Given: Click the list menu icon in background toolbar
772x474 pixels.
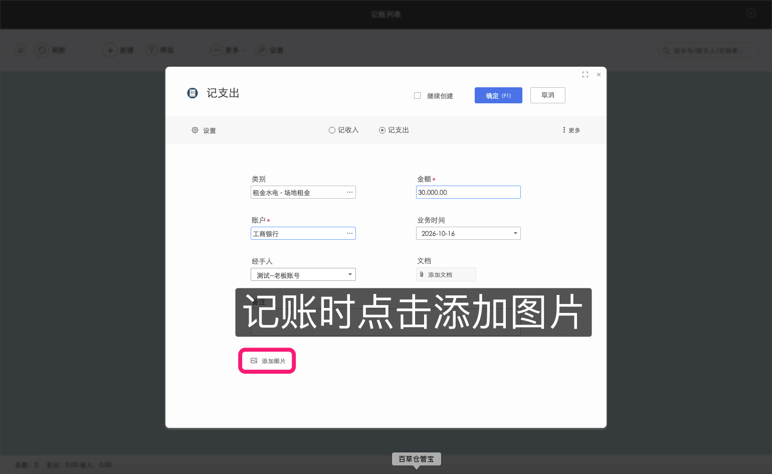Looking at the screenshot, I should point(20,50).
